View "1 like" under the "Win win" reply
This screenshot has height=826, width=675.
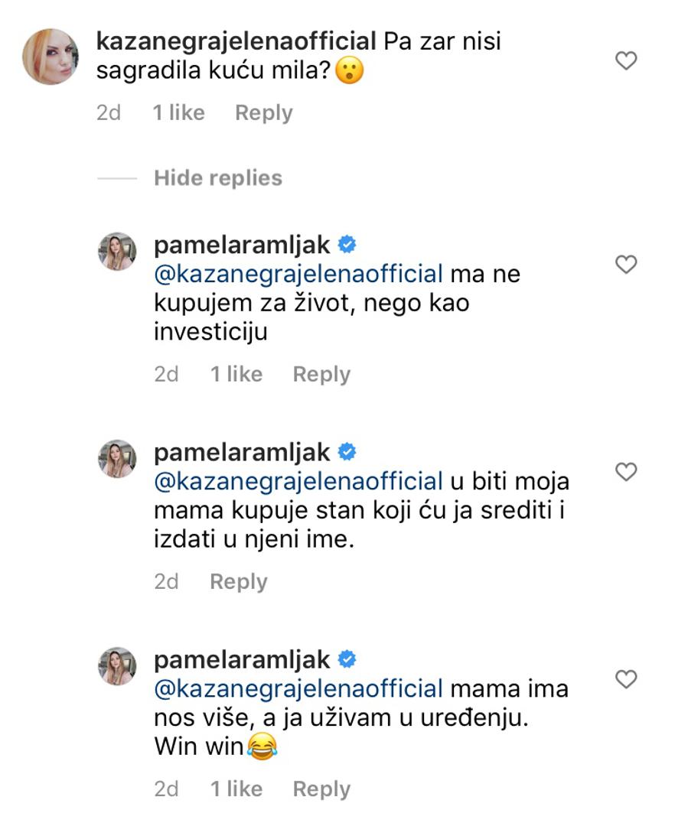pyautogui.click(x=236, y=789)
